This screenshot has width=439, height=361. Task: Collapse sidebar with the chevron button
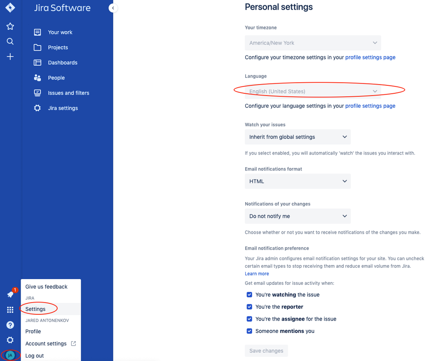point(113,8)
